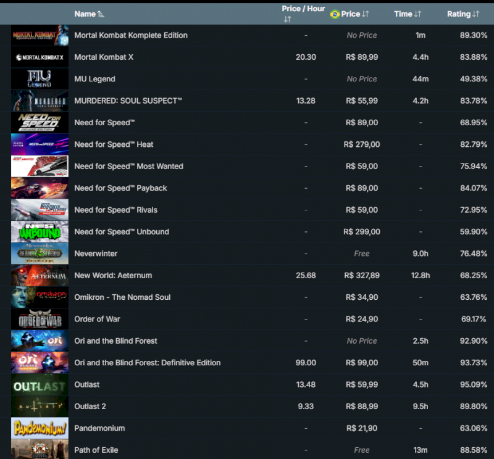Screen dimensions: 494x459
Task: Select the R$ 24,90 price cell
Action: coord(362,319)
